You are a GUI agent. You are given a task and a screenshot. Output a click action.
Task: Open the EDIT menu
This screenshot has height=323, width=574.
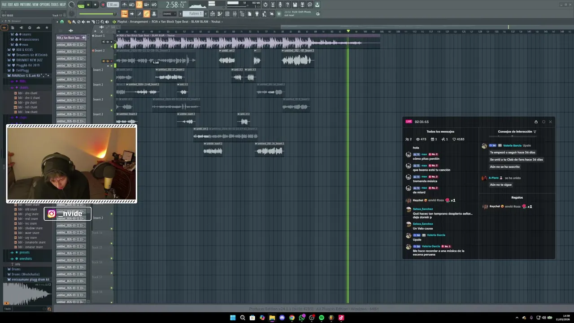pyautogui.click(x=10, y=4)
